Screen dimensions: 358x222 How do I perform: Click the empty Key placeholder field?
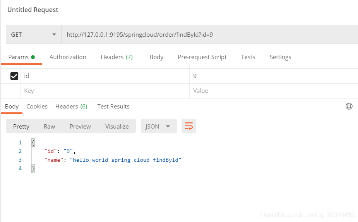click(x=105, y=91)
